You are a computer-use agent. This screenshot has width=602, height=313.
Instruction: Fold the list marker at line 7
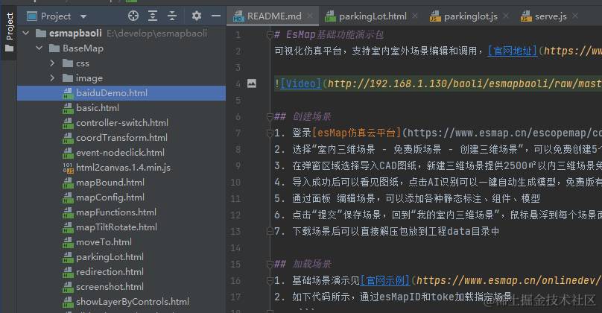270,133
